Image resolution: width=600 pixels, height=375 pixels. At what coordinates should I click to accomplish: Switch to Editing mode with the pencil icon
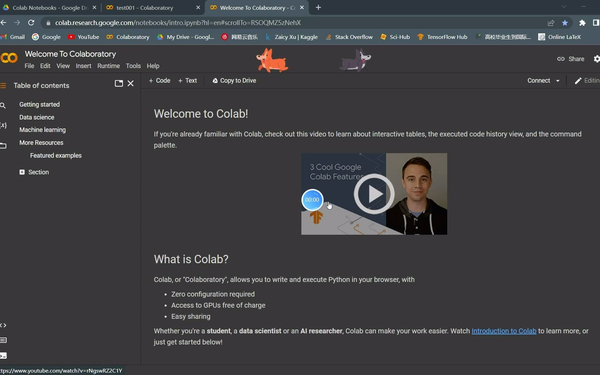[578, 81]
